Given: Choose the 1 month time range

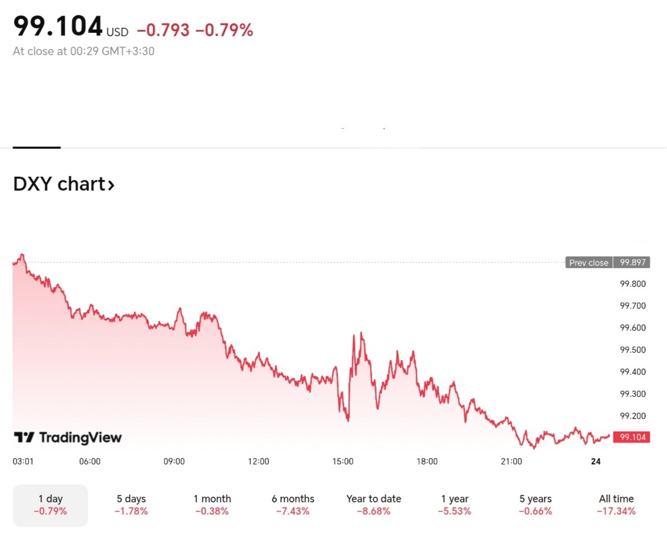Looking at the screenshot, I should pos(212,505).
